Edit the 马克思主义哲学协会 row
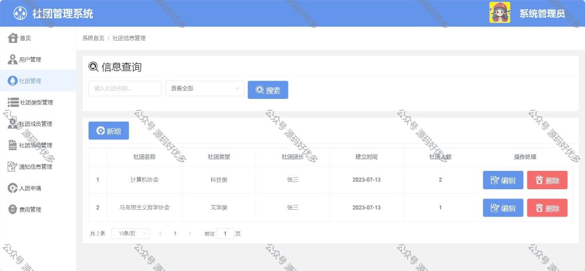Screen dimensions: 585x271 pyautogui.click(x=503, y=208)
